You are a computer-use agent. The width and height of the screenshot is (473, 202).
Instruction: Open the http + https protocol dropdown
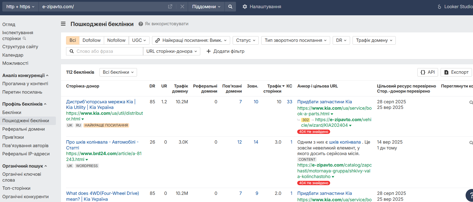point(20,7)
